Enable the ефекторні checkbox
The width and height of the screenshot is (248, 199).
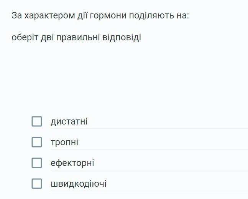click(37, 163)
